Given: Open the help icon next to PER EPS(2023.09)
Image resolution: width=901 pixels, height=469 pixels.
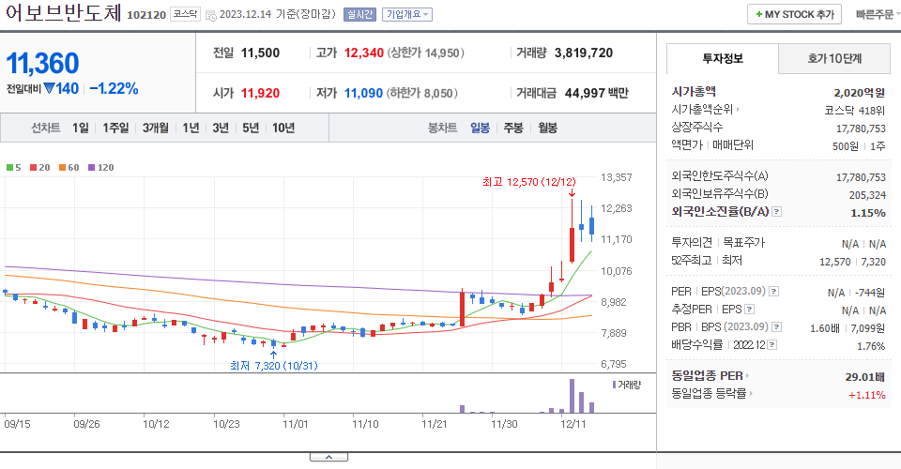Looking at the screenshot, I should [774, 292].
